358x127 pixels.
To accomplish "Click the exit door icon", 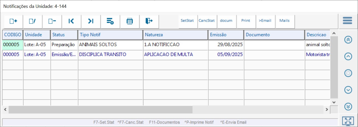I will [149, 21].
